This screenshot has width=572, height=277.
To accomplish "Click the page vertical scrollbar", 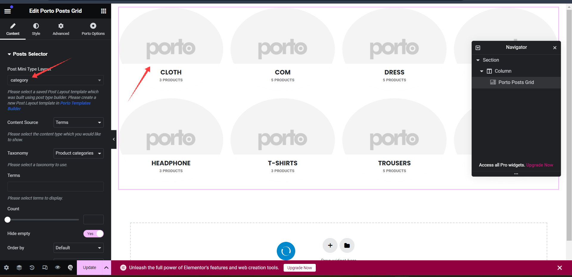I will (x=569, y=125).
